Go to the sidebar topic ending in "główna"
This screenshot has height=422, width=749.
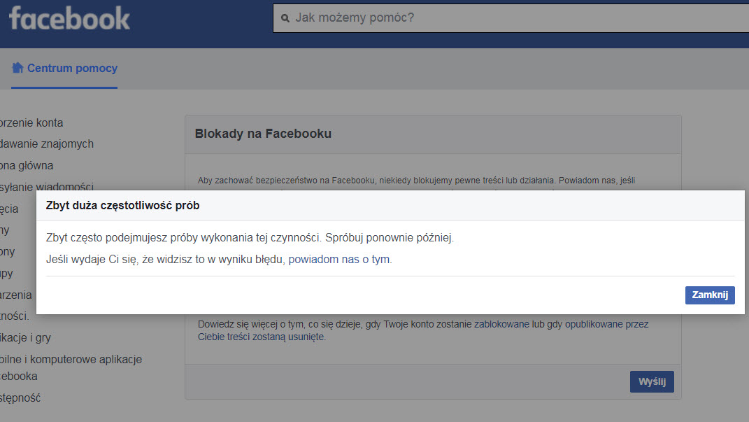tap(27, 166)
